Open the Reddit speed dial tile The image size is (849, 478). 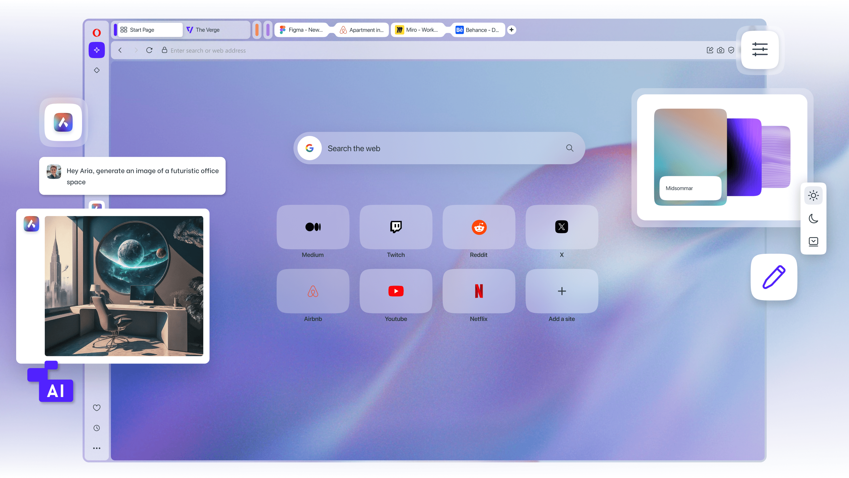(x=479, y=227)
